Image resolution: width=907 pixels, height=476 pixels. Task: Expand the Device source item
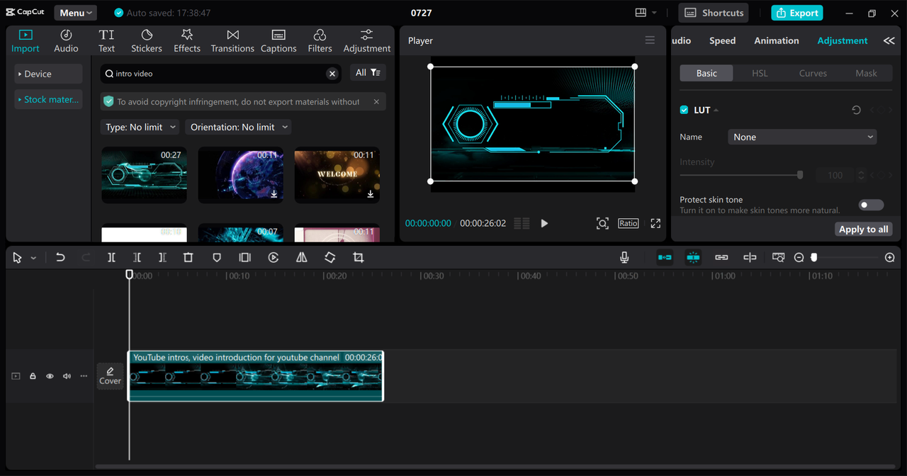[48, 74]
